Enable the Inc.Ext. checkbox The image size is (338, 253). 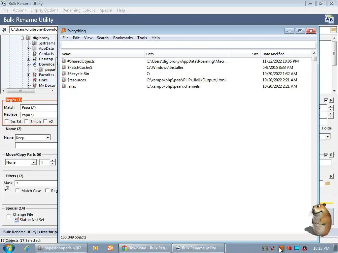[x=7, y=121]
